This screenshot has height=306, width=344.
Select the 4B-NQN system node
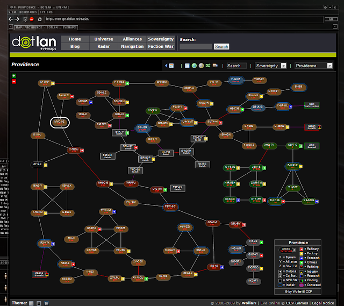point(226,136)
